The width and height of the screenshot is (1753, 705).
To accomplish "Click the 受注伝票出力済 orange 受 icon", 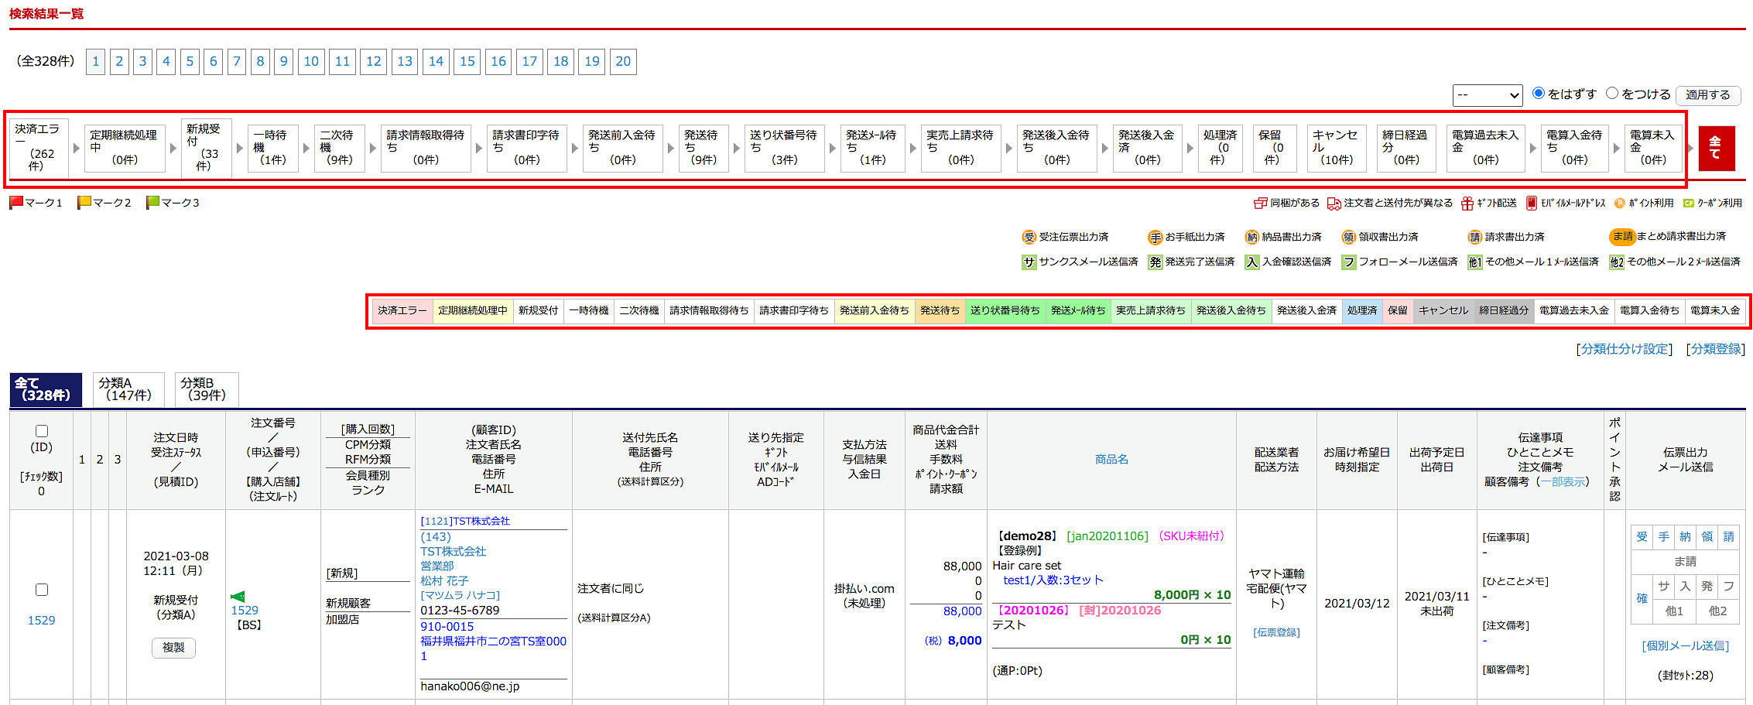I will point(1029,238).
